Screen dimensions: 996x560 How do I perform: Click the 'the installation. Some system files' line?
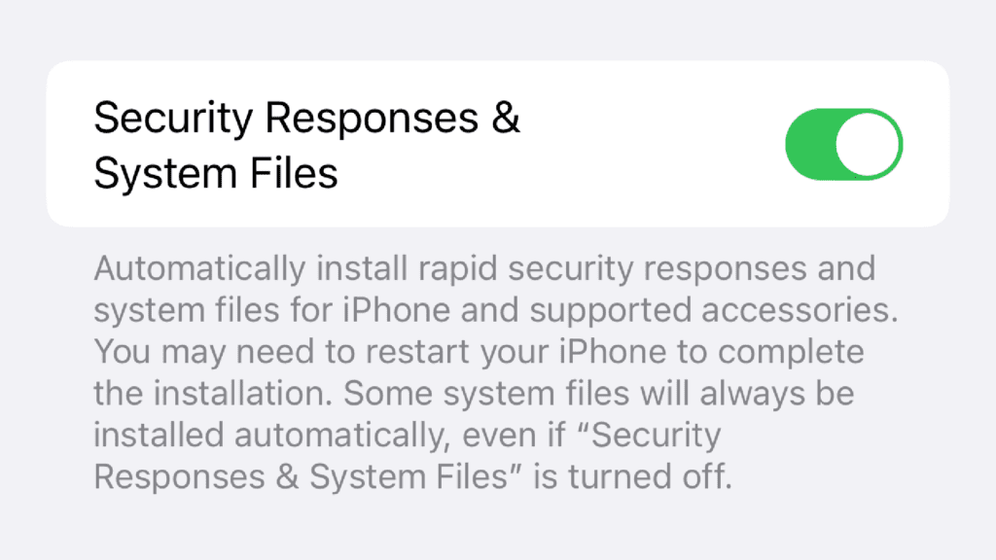(474, 394)
